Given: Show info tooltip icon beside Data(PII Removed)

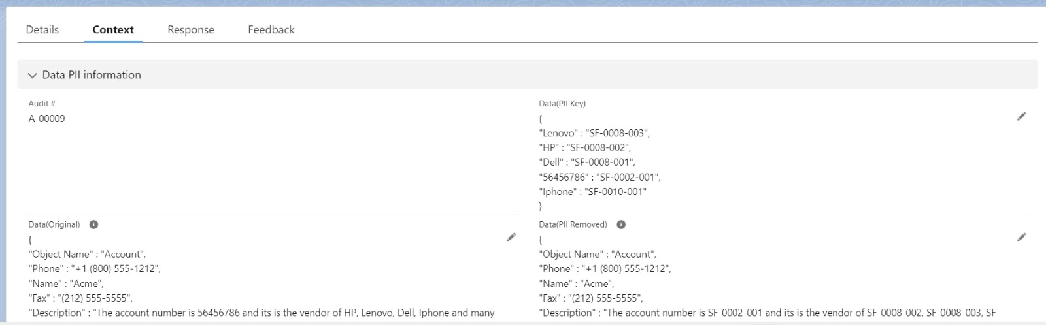Looking at the screenshot, I should [621, 224].
